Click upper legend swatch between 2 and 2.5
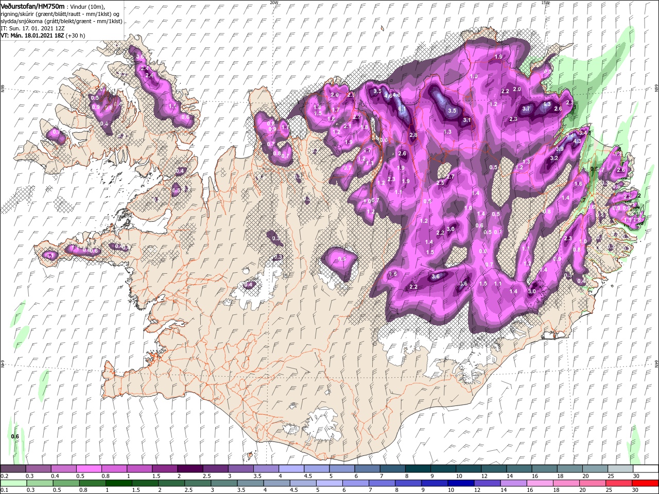The image size is (659, 494). click(190, 468)
